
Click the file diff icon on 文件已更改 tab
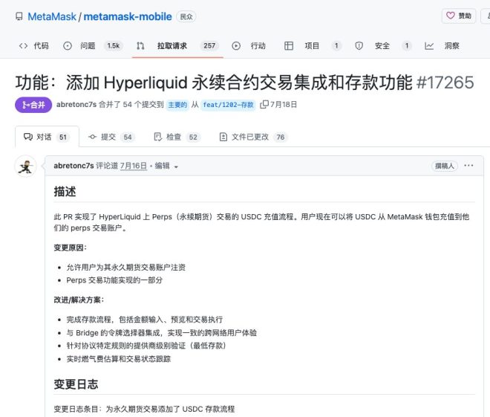[x=223, y=137]
